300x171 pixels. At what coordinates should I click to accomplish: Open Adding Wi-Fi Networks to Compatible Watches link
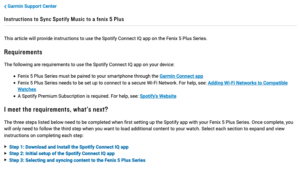coord(248,83)
